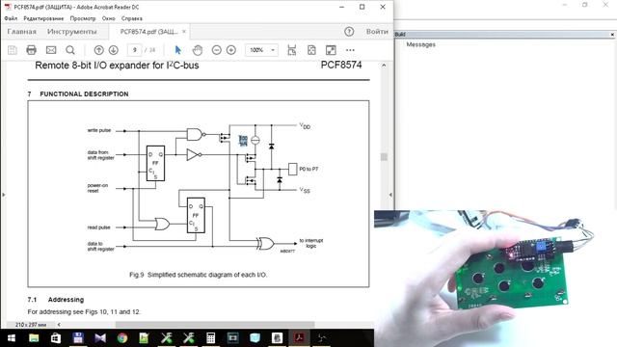
Task: Zoom in with the plus button
Action: [x=231, y=50]
